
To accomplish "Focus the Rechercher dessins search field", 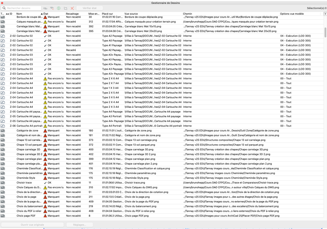I will pyautogui.click(x=21, y=8).
